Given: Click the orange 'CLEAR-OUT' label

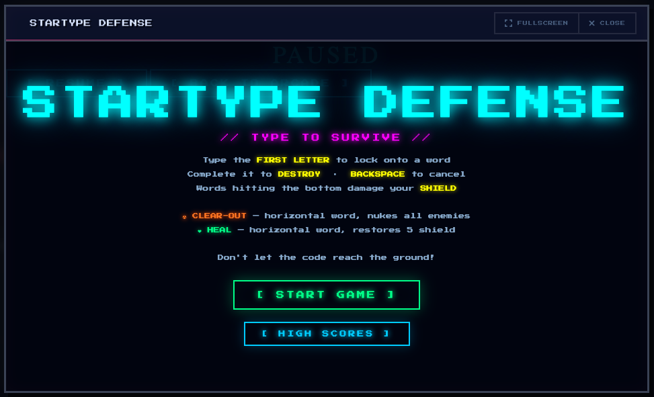Looking at the screenshot, I should 219,216.
